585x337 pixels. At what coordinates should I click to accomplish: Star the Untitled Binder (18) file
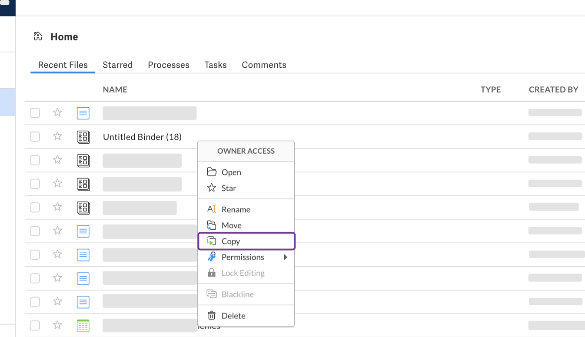tap(57, 136)
